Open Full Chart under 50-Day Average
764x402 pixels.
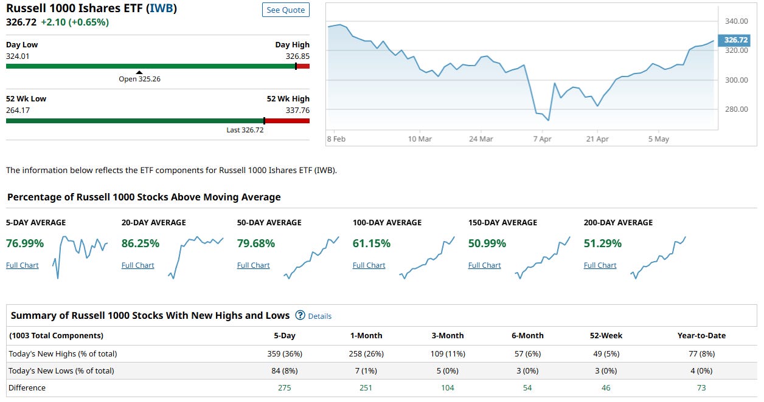coord(254,265)
